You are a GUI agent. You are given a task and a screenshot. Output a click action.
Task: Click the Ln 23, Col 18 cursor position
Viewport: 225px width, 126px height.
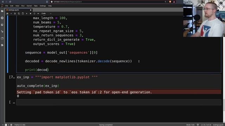[206, 125]
